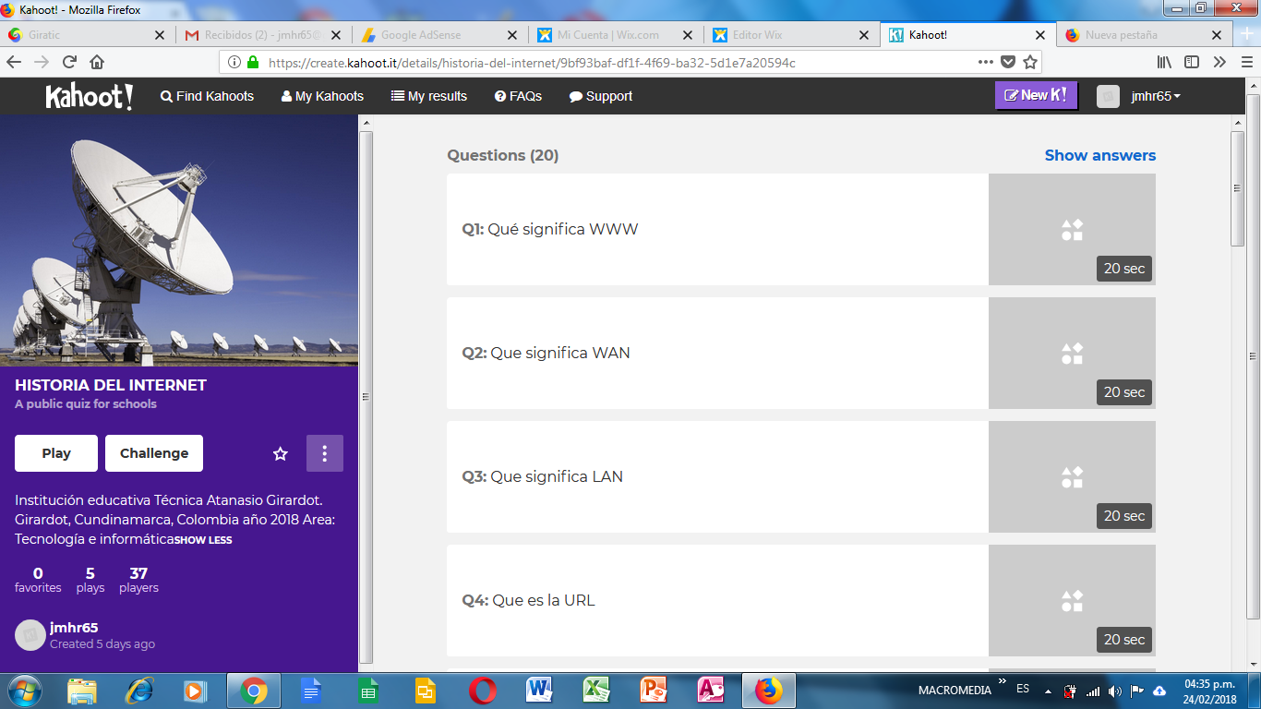
Task: Toggle the favorite star for this kahoot
Action: (x=281, y=453)
